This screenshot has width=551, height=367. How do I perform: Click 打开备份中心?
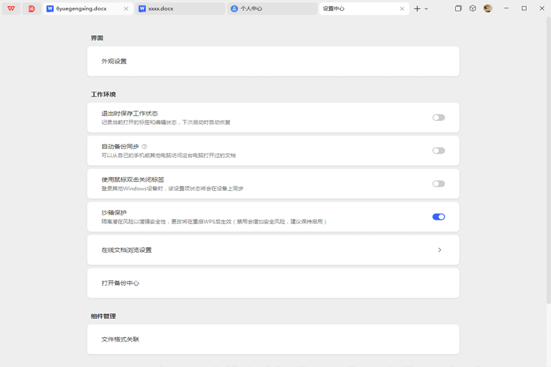tap(273, 283)
